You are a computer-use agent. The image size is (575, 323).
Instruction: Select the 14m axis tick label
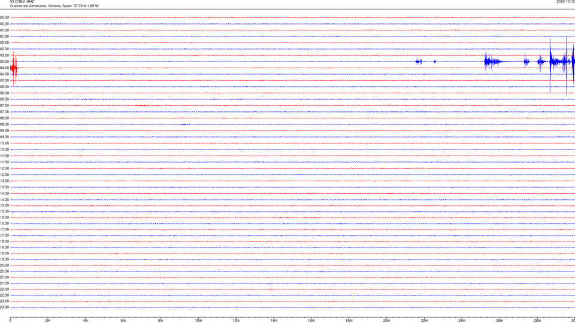point(274,321)
